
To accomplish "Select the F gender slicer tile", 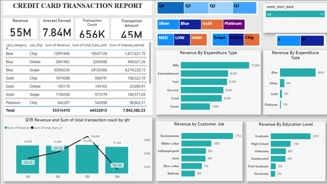I will pyautogui.click(x=288, y=41).
